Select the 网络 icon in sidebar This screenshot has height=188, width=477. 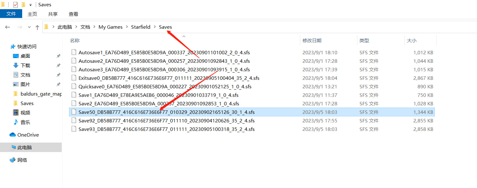[x=13, y=160]
